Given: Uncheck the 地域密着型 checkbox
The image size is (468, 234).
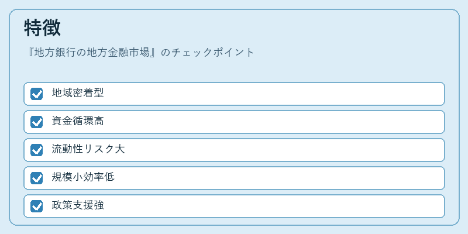Looking at the screenshot, I should coord(36,94).
